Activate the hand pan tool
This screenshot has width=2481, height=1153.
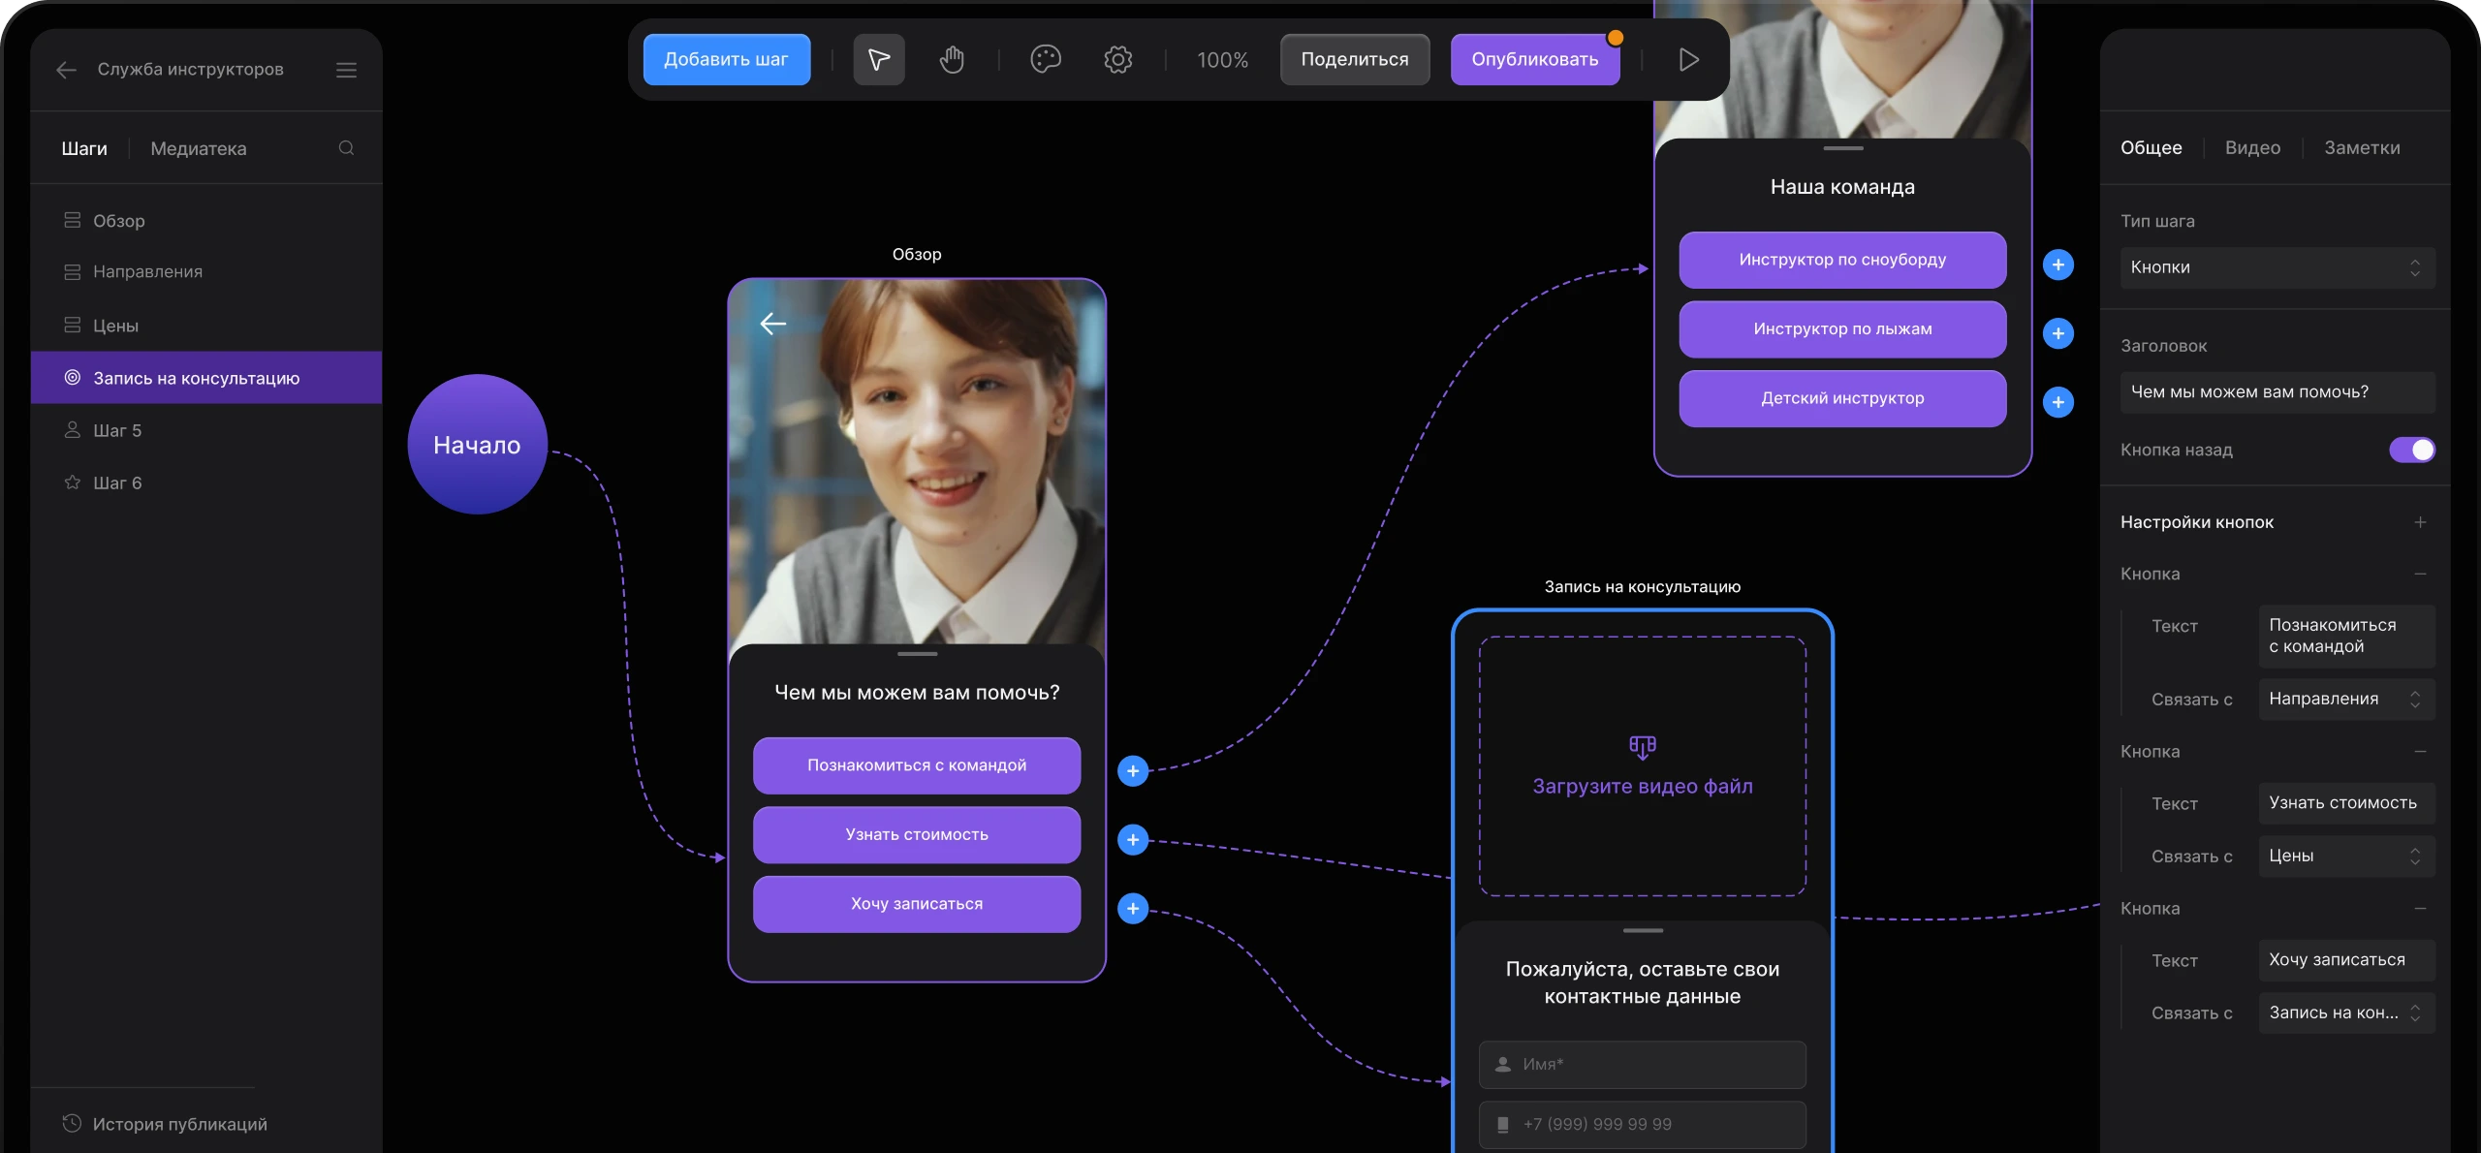[952, 59]
